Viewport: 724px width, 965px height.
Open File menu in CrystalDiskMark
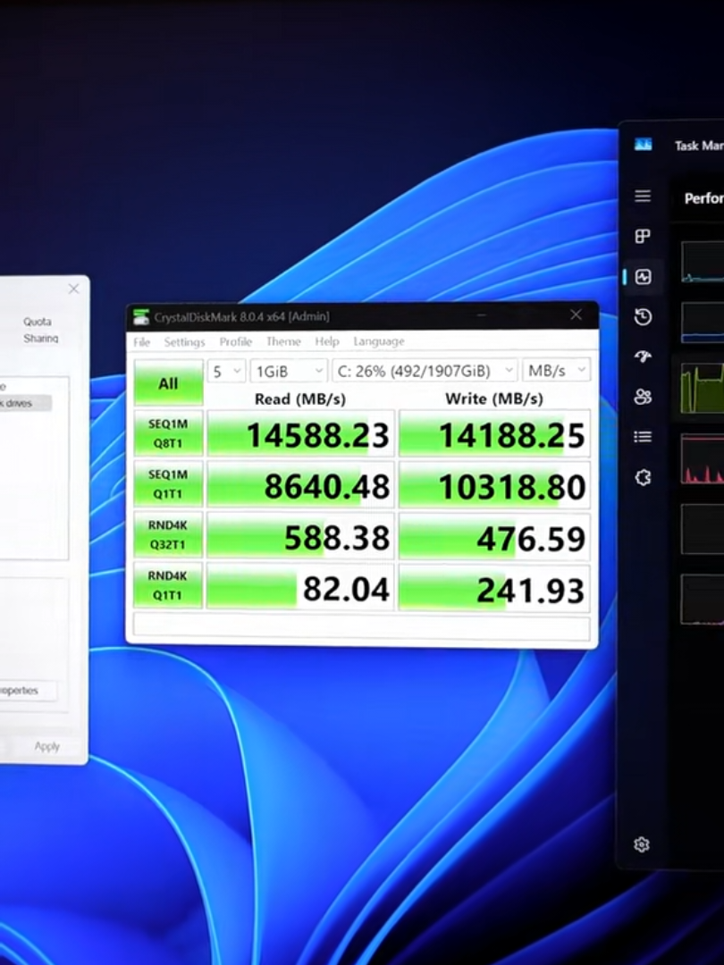click(141, 342)
